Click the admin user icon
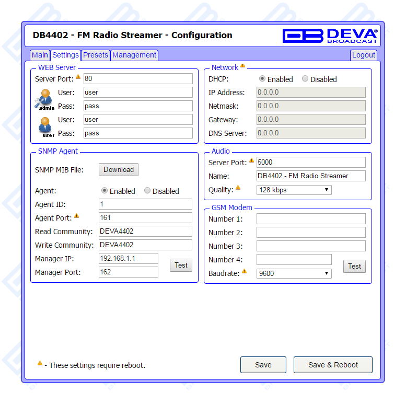 (44, 99)
